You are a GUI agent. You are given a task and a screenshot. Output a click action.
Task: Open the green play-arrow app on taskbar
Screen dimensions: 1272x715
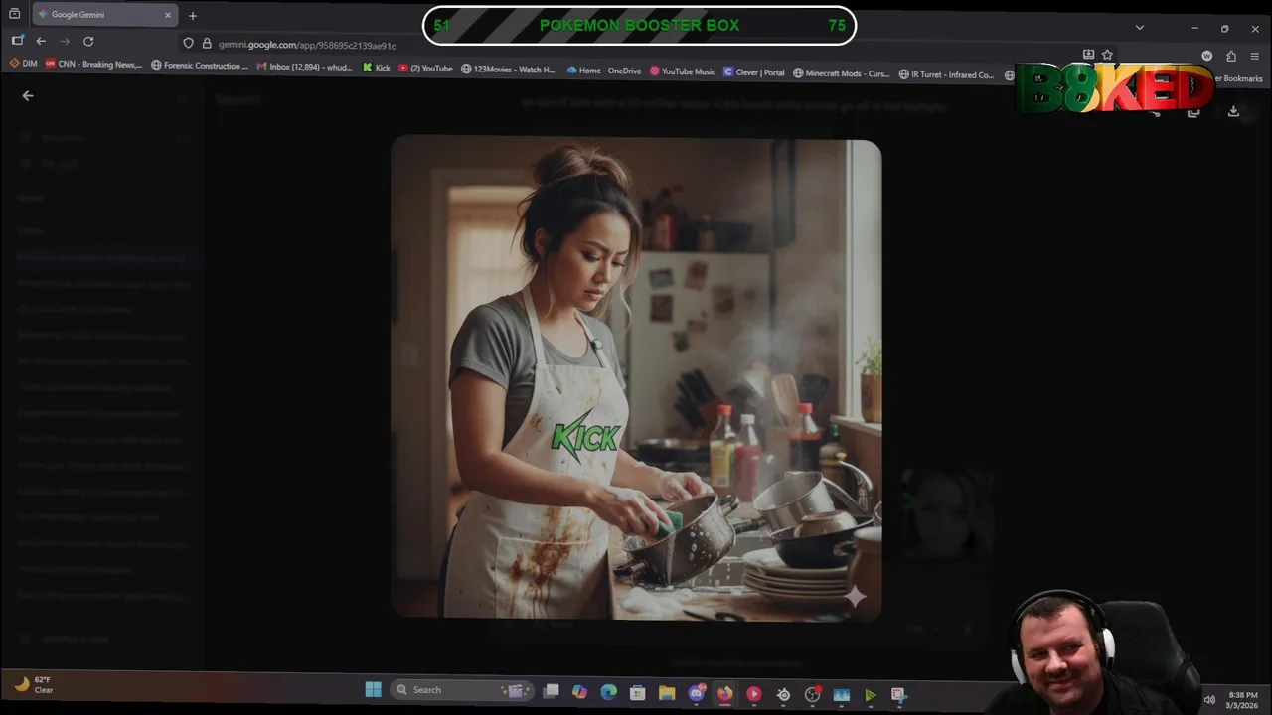pos(871,696)
